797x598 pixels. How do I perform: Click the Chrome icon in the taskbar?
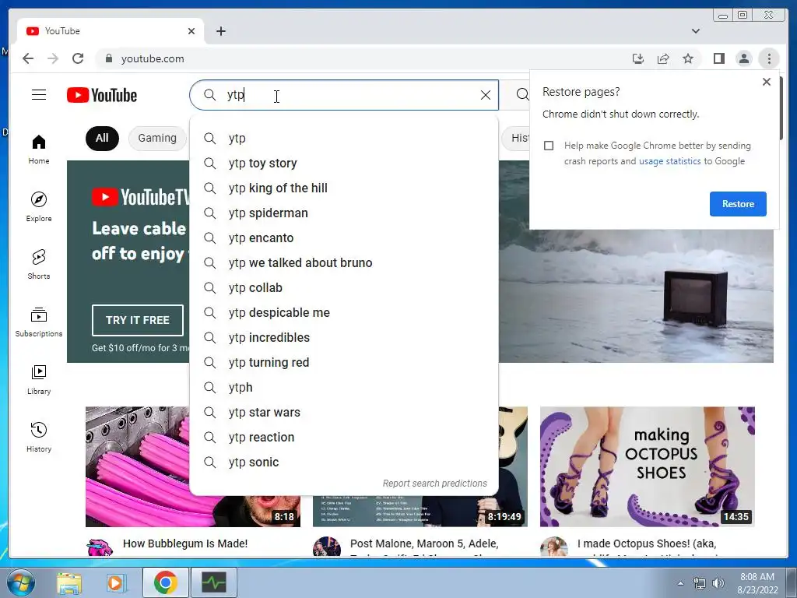tap(165, 582)
